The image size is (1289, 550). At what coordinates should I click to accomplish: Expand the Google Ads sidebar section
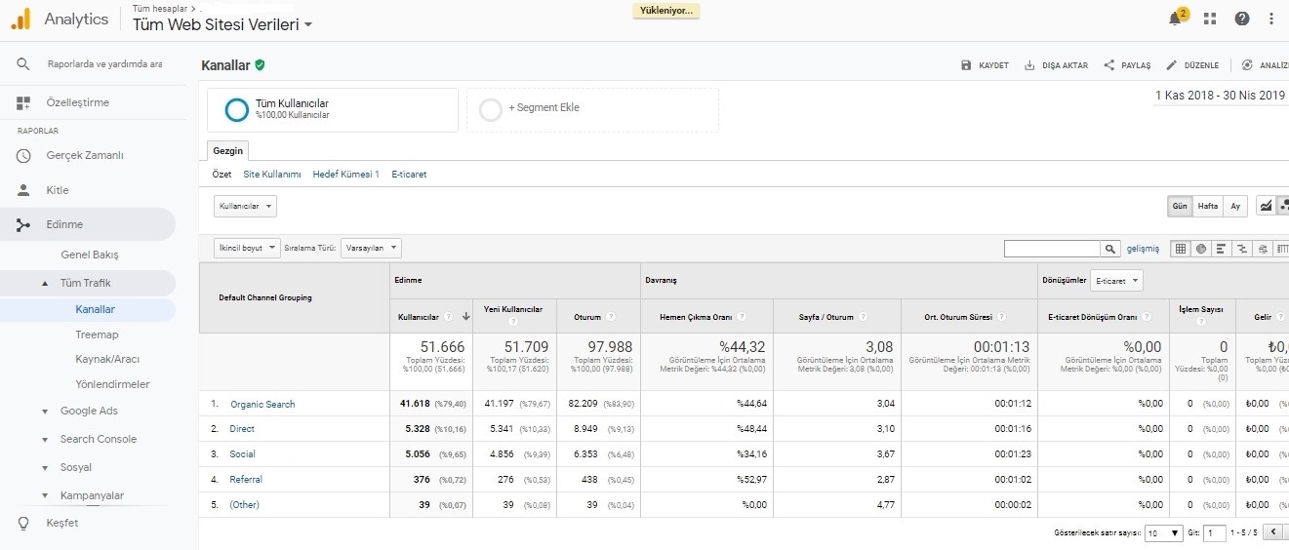pyautogui.click(x=89, y=411)
